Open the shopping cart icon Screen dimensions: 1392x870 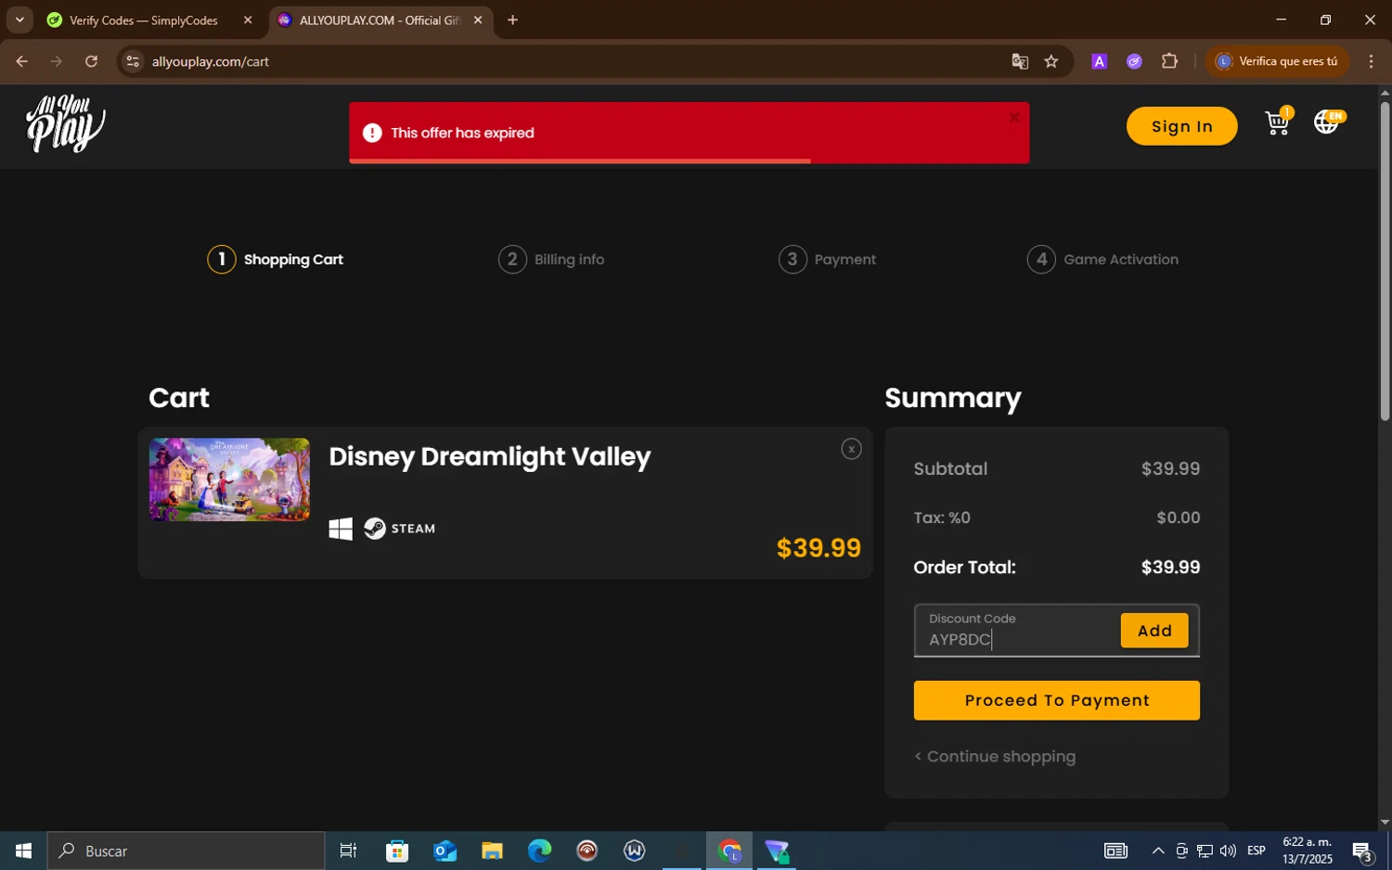(x=1278, y=122)
